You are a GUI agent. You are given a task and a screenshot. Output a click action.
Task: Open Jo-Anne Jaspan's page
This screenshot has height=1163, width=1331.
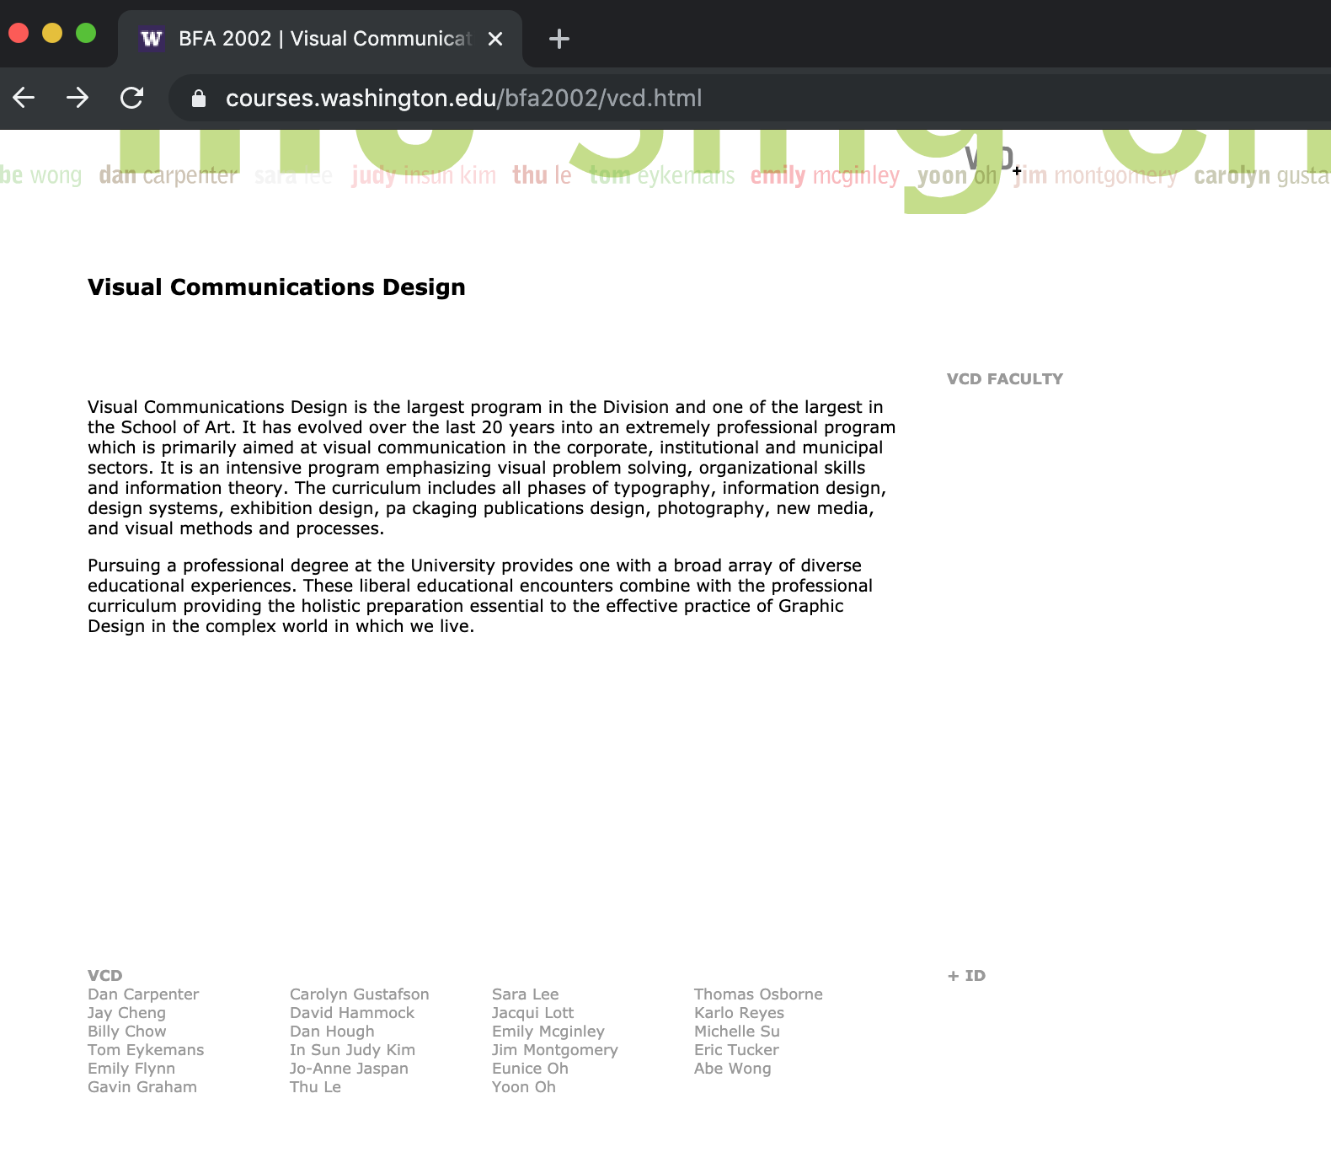click(x=350, y=1069)
